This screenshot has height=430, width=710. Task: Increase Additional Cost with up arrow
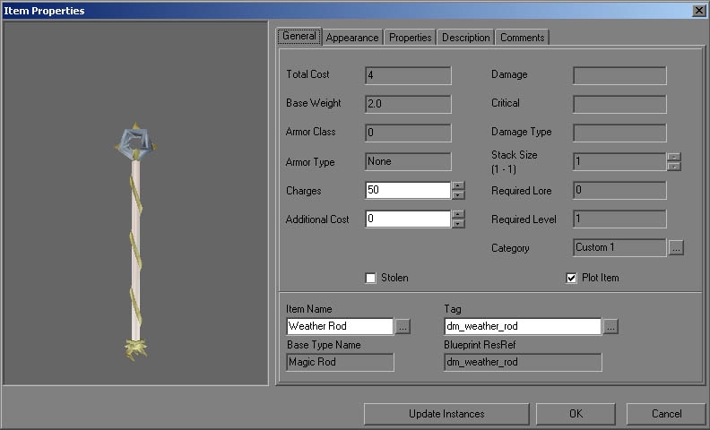point(458,214)
